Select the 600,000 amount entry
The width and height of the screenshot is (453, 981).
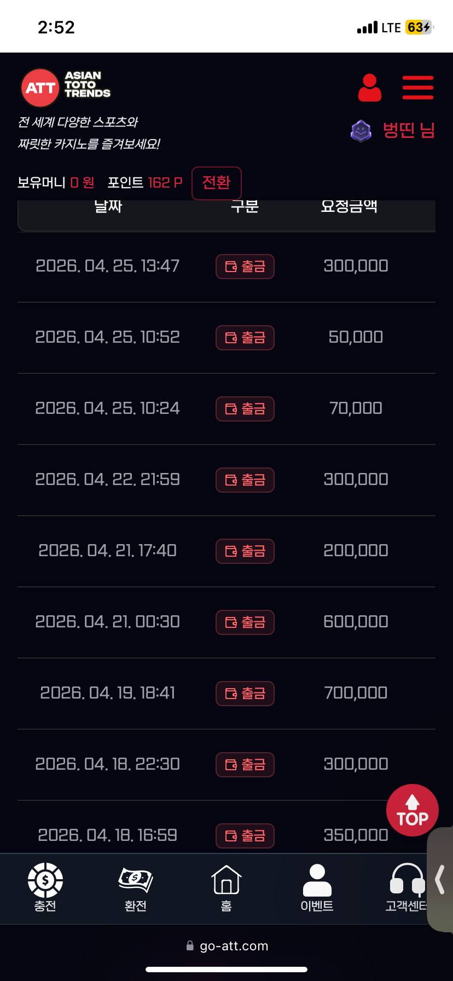356,622
